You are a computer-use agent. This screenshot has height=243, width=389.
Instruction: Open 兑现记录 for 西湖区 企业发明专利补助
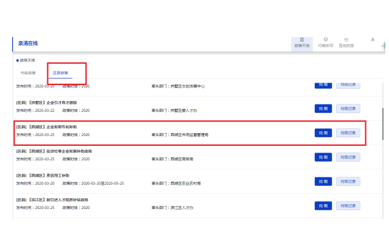[x=348, y=133]
